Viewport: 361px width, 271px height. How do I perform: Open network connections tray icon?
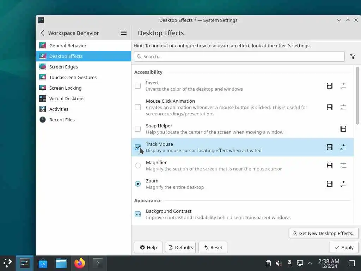click(300, 263)
